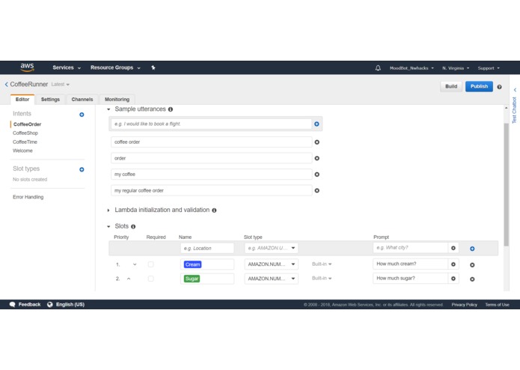Delete the Cream slot
This screenshot has height=370, width=520.
[x=472, y=265]
